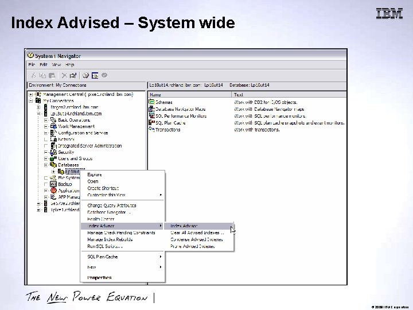
Task: Click the Properties toolbar icon
Action: (73, 76)
